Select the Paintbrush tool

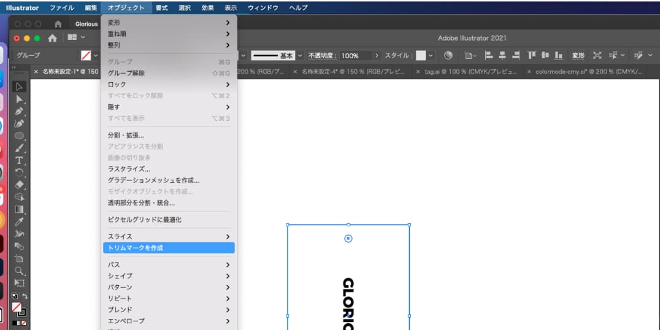click(20, 148)
